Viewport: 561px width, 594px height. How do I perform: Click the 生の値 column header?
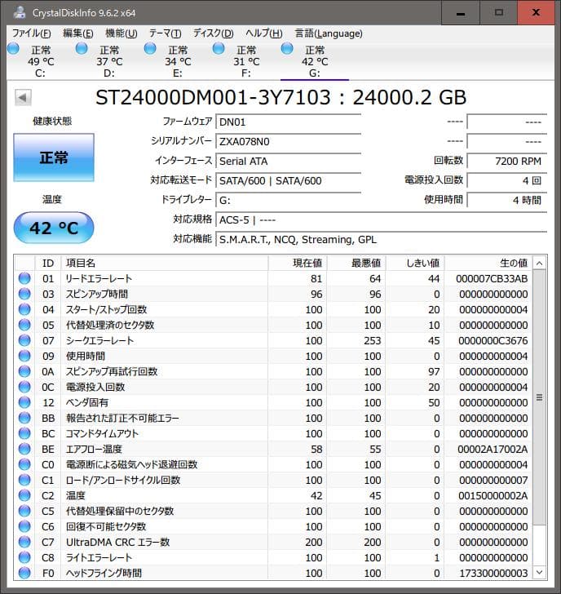(x=488, y=263)
